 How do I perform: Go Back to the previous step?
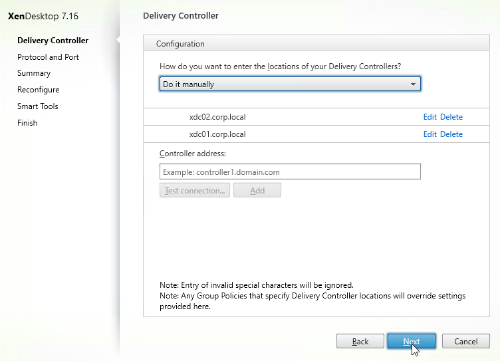(360, 341)
